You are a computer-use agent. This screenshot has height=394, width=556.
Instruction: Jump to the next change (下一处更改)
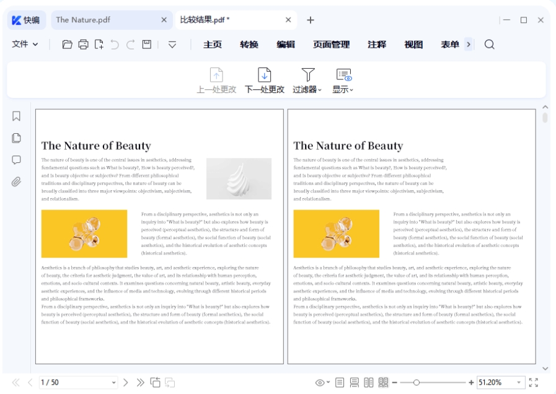(x=265, y=79)
